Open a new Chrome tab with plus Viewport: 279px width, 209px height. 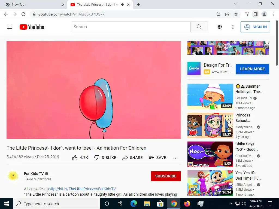(139, 5)
